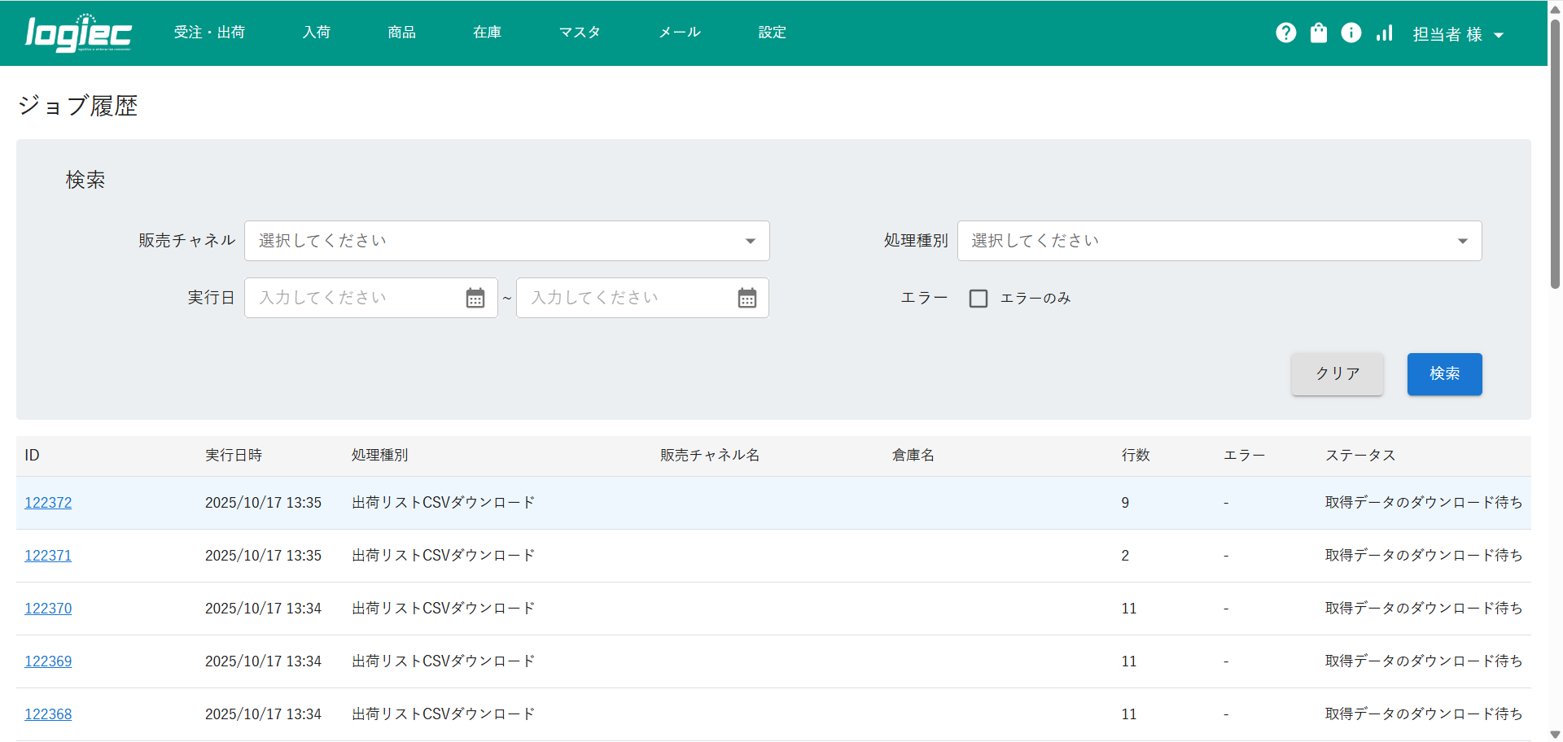Viewport: 1563px width, 742px height.
Task: Click the start 実行日 input field
Action: pos(354,298)
